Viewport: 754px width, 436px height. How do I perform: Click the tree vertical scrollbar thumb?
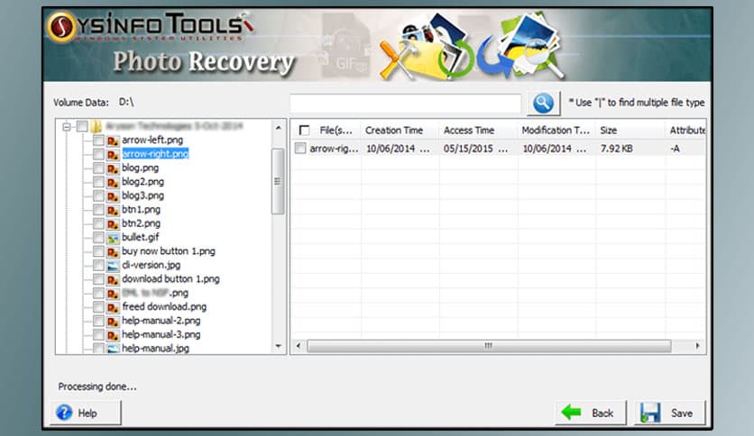click(278, 181)
